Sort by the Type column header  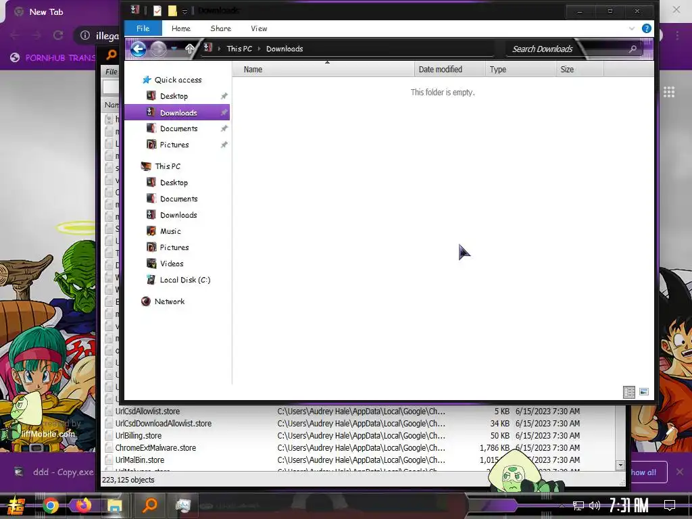click(x=520, y=70)
